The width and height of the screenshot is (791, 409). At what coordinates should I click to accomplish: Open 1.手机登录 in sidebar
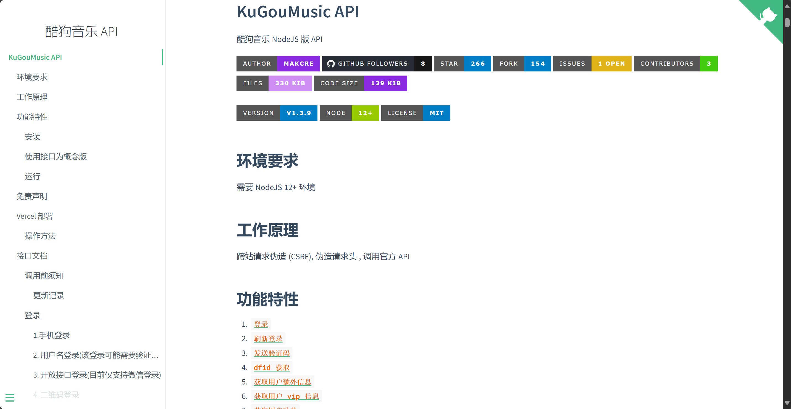click(x=52, y=335)
